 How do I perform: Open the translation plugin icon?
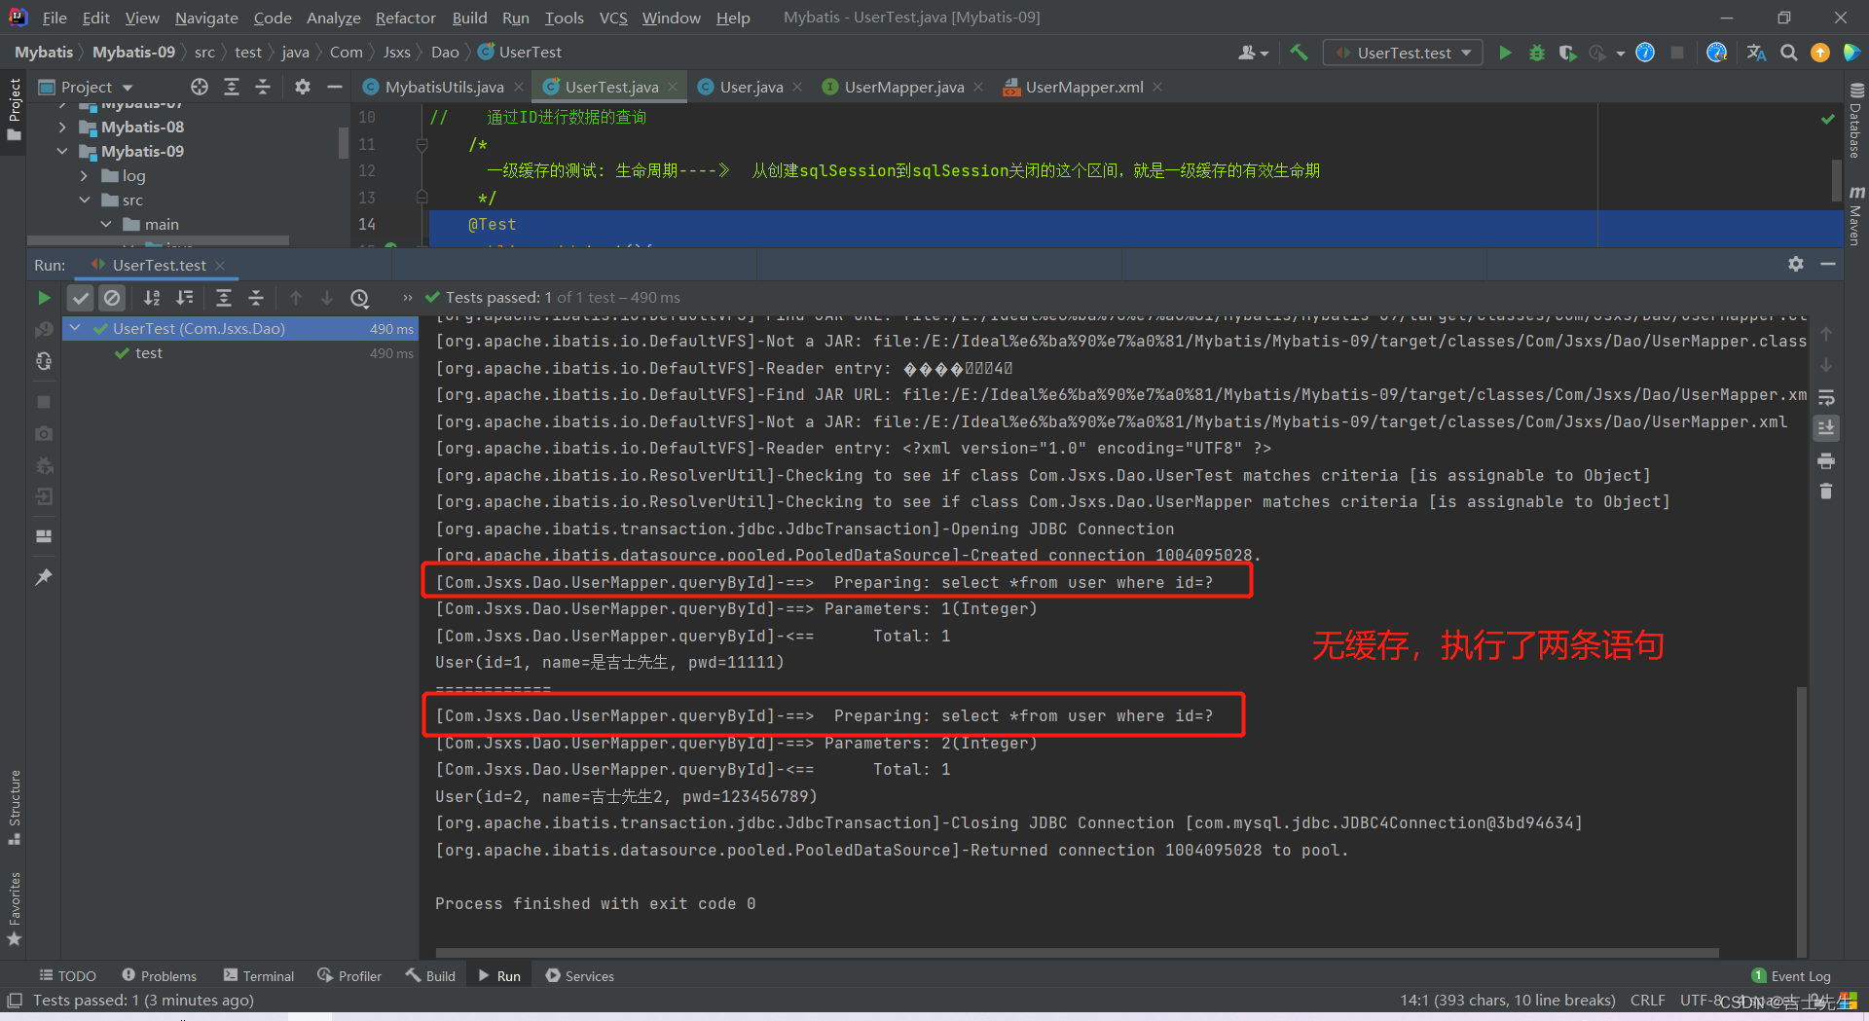pyautogui.click(x=1756, y=53)
